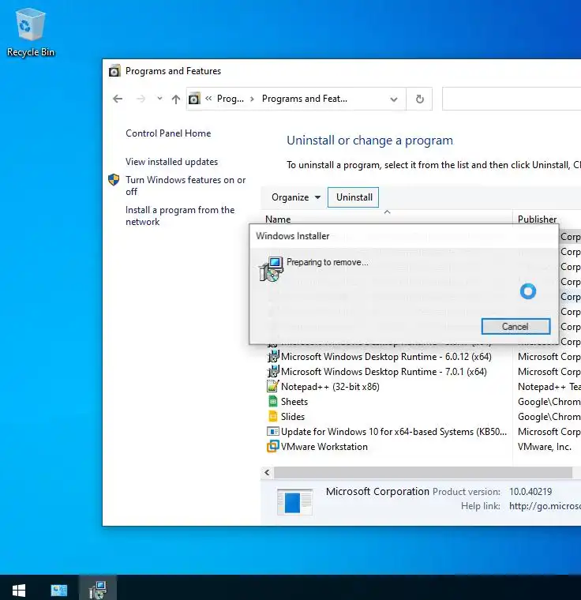Go back with the left arrow
Screen dimensions: 581x600
[118, 99]
